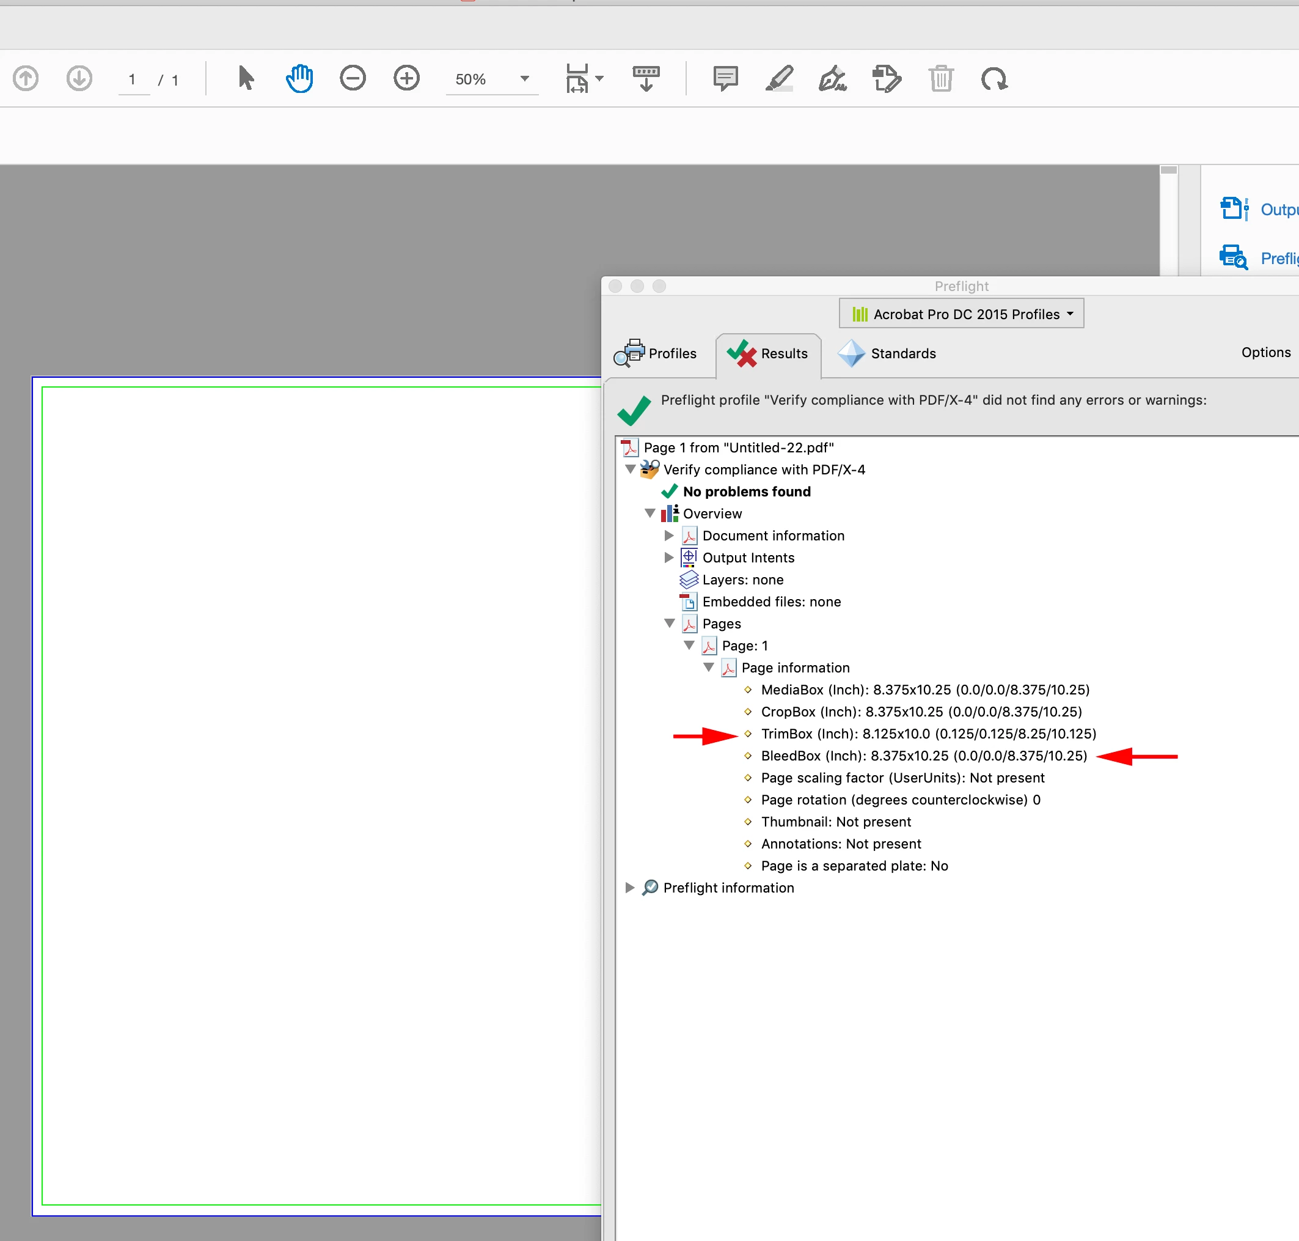The height and width of the screenshot is (1241, 1299).
Task: Select the highlighter pen tool
Action: click(780, 78)
